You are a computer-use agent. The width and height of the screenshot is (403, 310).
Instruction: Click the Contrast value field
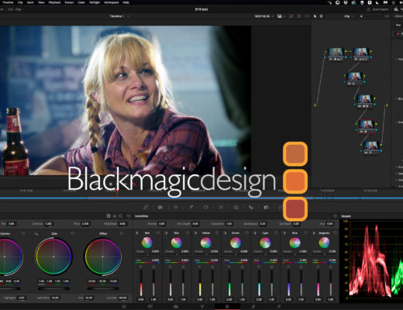pos(48,224)
